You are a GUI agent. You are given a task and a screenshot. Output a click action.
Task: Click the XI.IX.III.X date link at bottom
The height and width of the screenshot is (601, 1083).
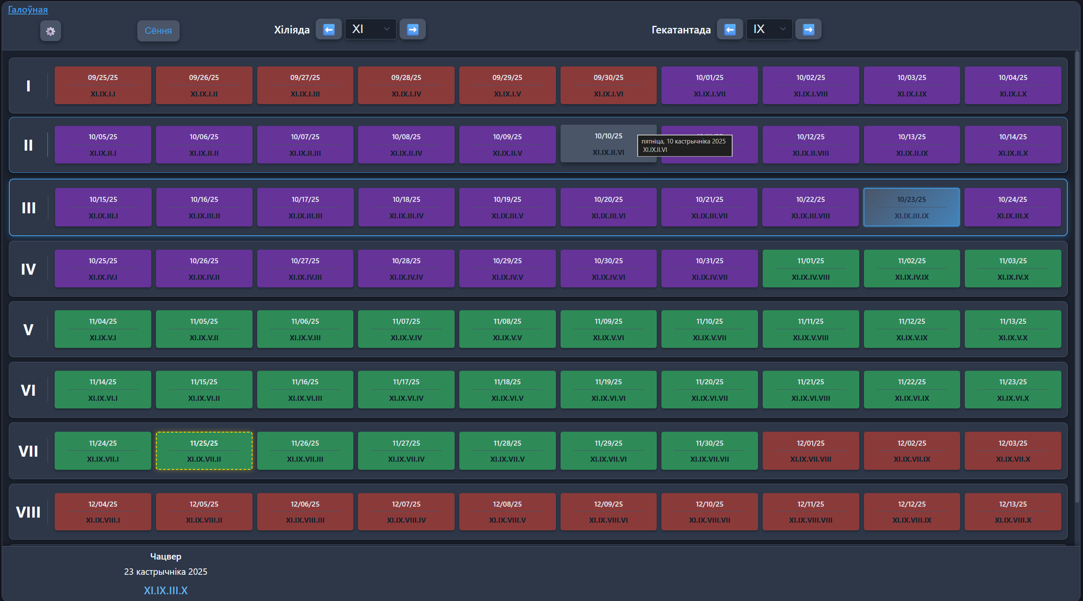pos(165,590)
